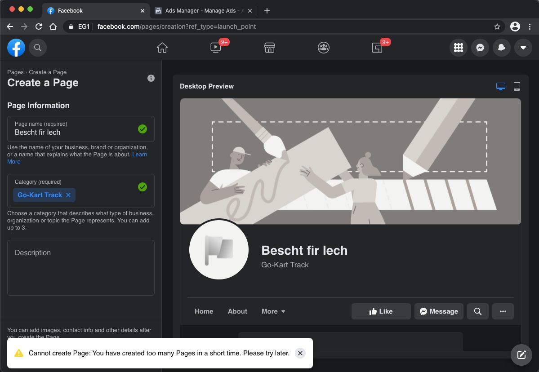
Task: Switch to the Ads Manager browser tab
Action: [x=204, y=11]
